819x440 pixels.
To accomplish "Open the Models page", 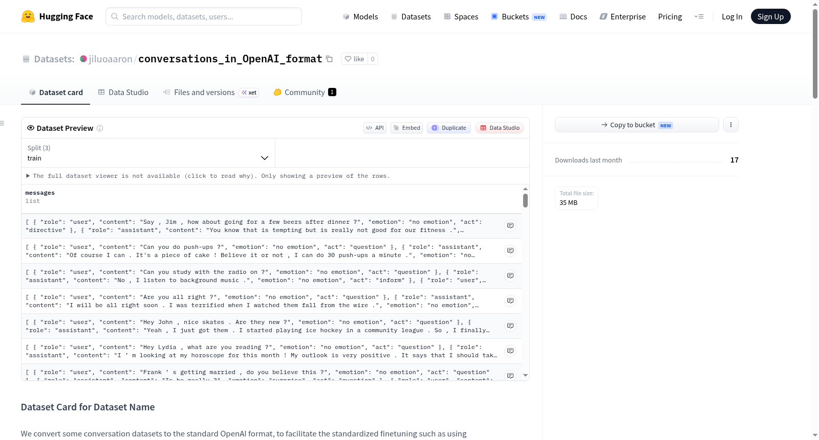I will point(360,16).
